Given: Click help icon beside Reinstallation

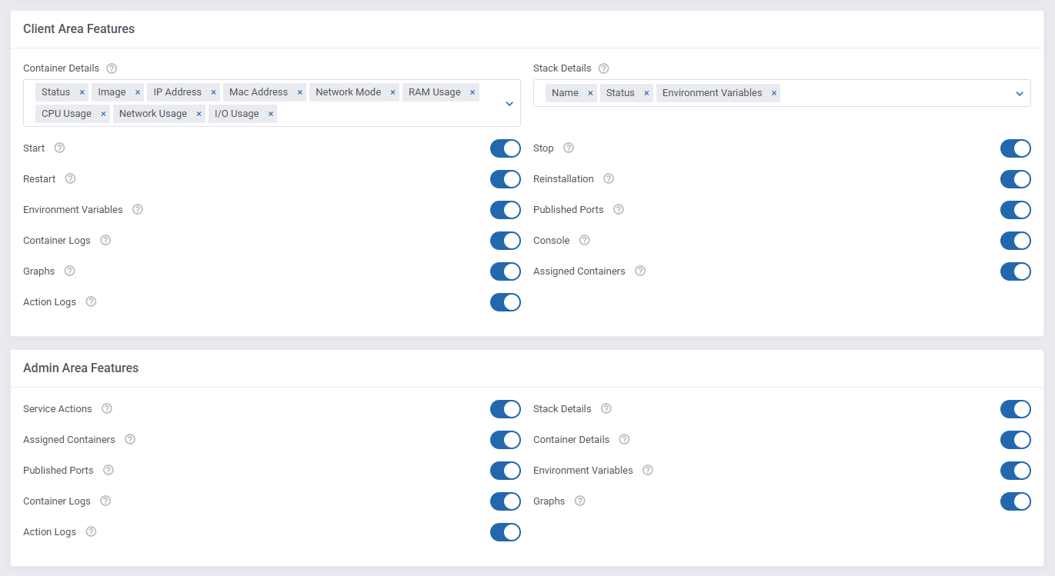Looking at the screenshot, I should point(609,178).
